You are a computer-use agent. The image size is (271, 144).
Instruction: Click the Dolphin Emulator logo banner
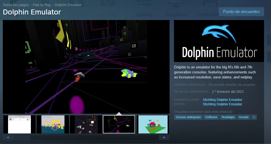219,41
